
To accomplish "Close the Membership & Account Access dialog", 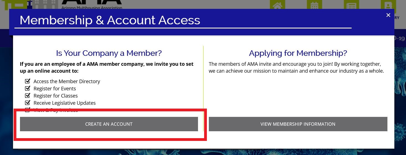I will pyautogui.click(x=388, y=15).
